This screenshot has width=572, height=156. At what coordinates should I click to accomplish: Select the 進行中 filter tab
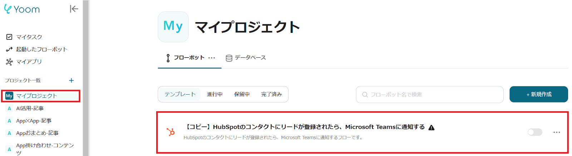pos(215,94)
